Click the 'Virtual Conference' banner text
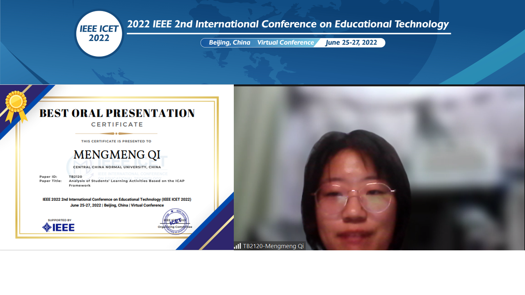 click(285, 43)
